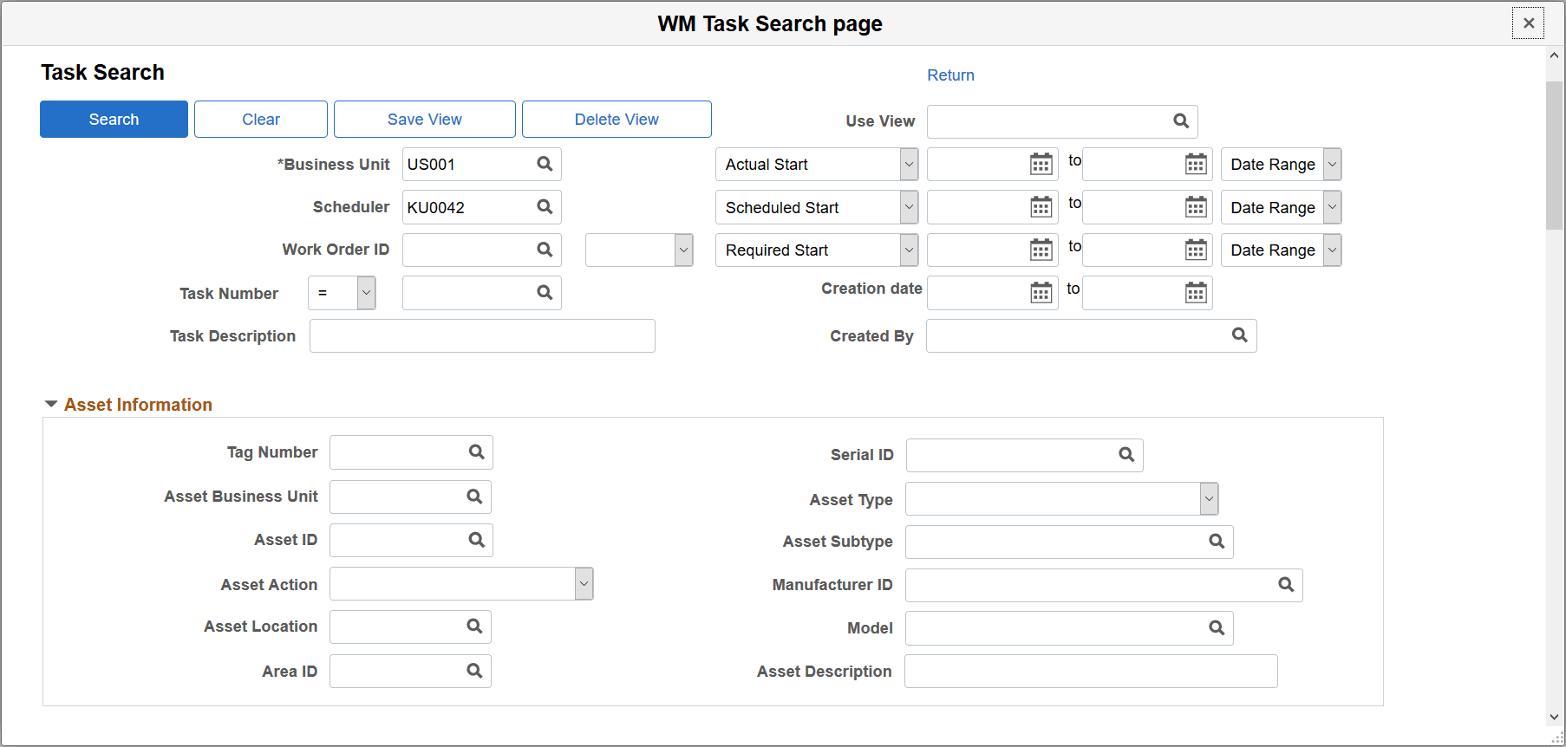The width and height of the screenshot is (1566, 747).
Task: Open the Scheduled Start from-date calendar
Action: click(x=1041, y=207)
